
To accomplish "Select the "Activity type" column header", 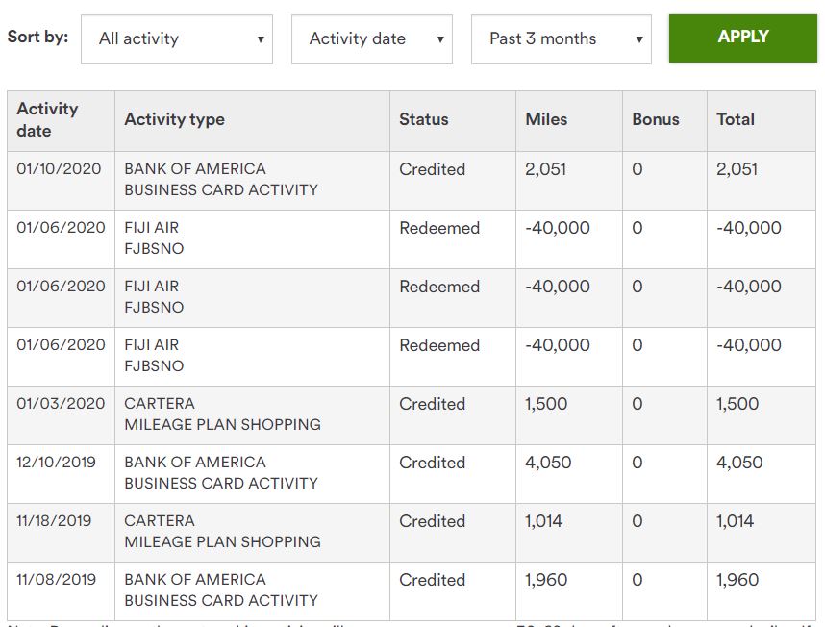I will [174, 120].
